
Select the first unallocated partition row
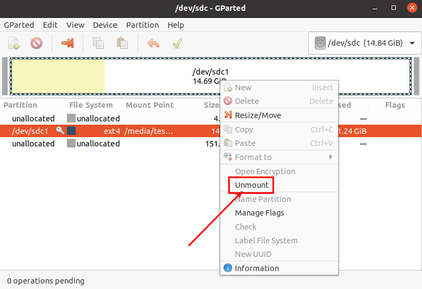tap(211, 118)
